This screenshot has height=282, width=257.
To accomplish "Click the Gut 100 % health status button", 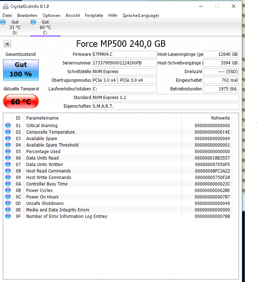I will point(21,70).
